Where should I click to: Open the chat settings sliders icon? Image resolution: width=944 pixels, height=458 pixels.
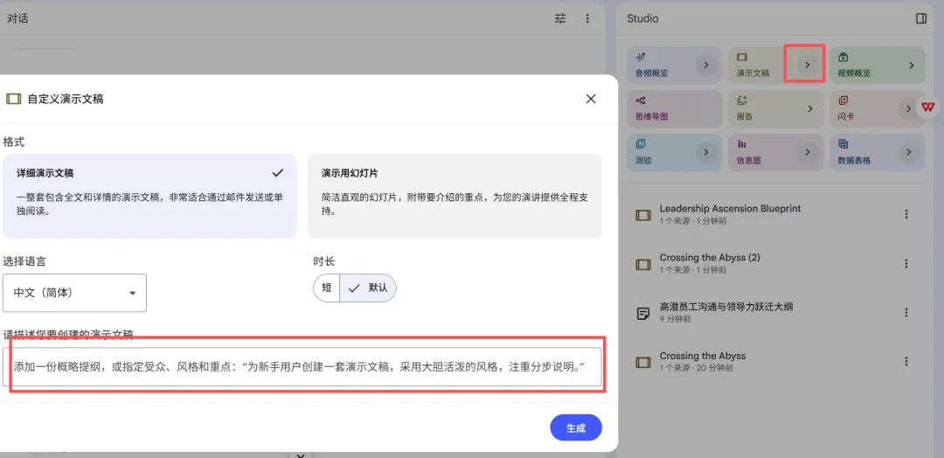pos(560,18)
